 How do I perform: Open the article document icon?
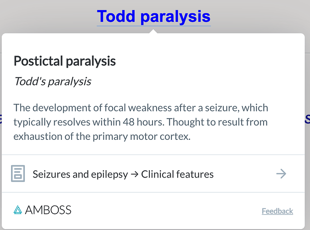point(18,173)
